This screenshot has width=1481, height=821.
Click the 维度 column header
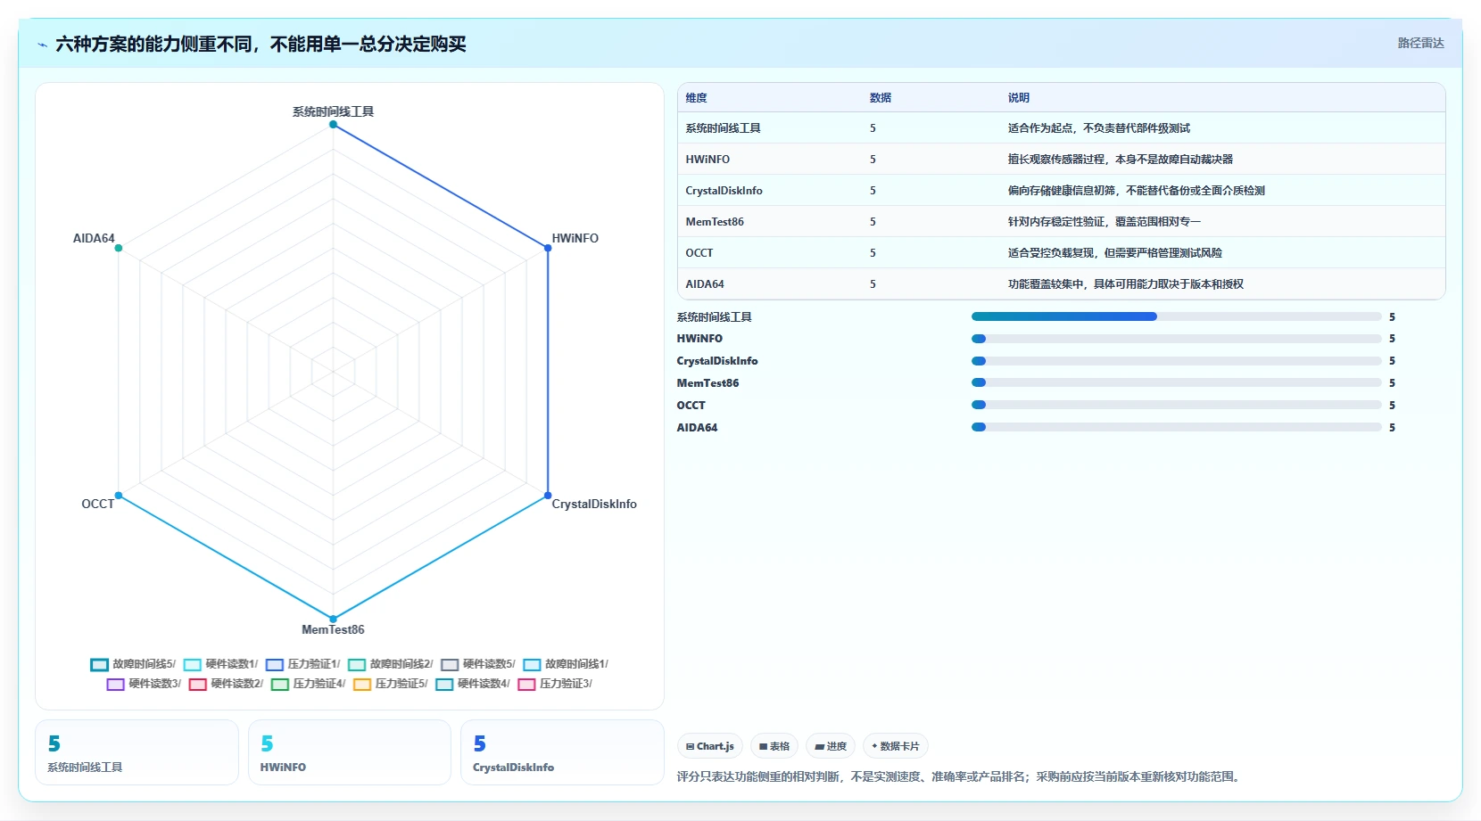pos(696,98)
